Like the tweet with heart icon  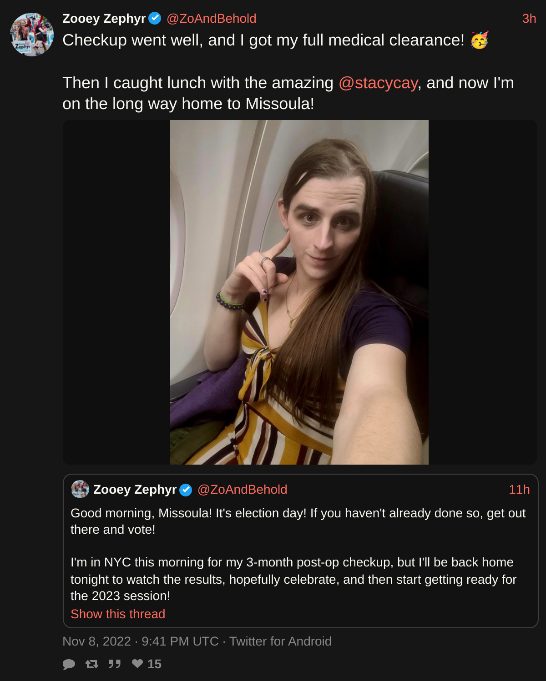coord(137,664)
